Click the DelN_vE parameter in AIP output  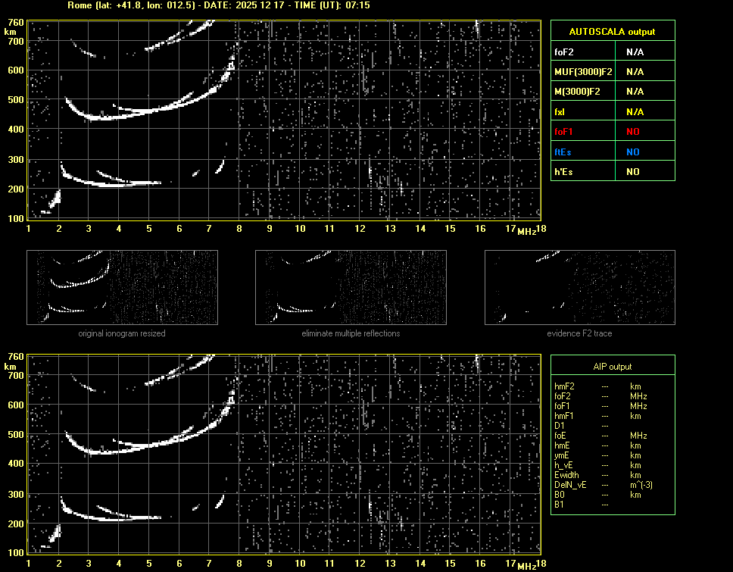click(x=569, y=485)
